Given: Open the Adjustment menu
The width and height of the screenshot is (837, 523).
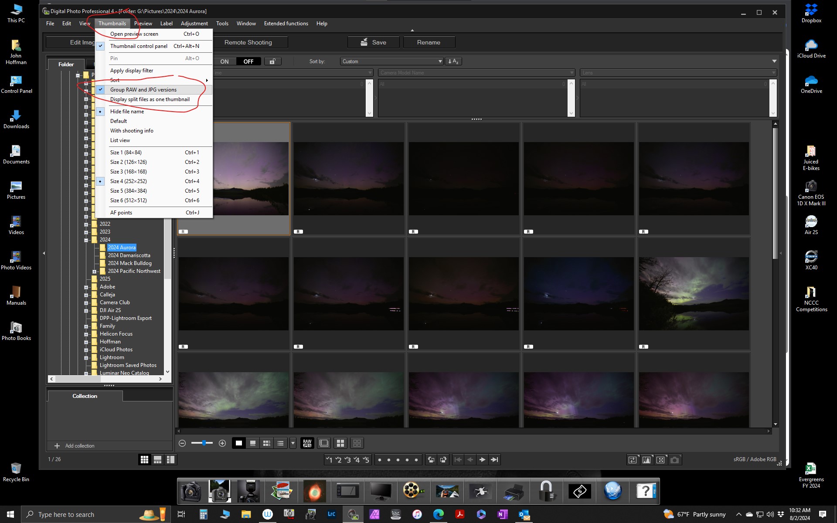Looking at the screenshot, I should tap(194, 24).
